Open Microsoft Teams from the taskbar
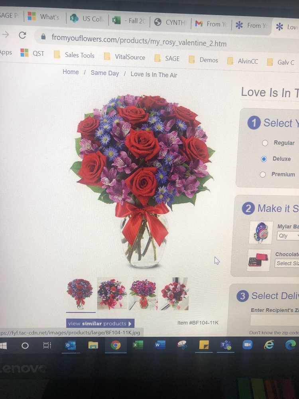Screen dimensions: 299x399 [226, 345]
